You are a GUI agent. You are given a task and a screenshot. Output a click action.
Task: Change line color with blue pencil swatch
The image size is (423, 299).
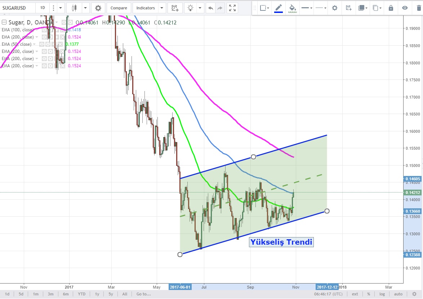279,8
